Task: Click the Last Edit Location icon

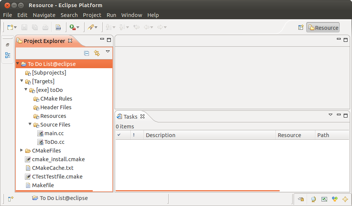Action: [136, 27]
